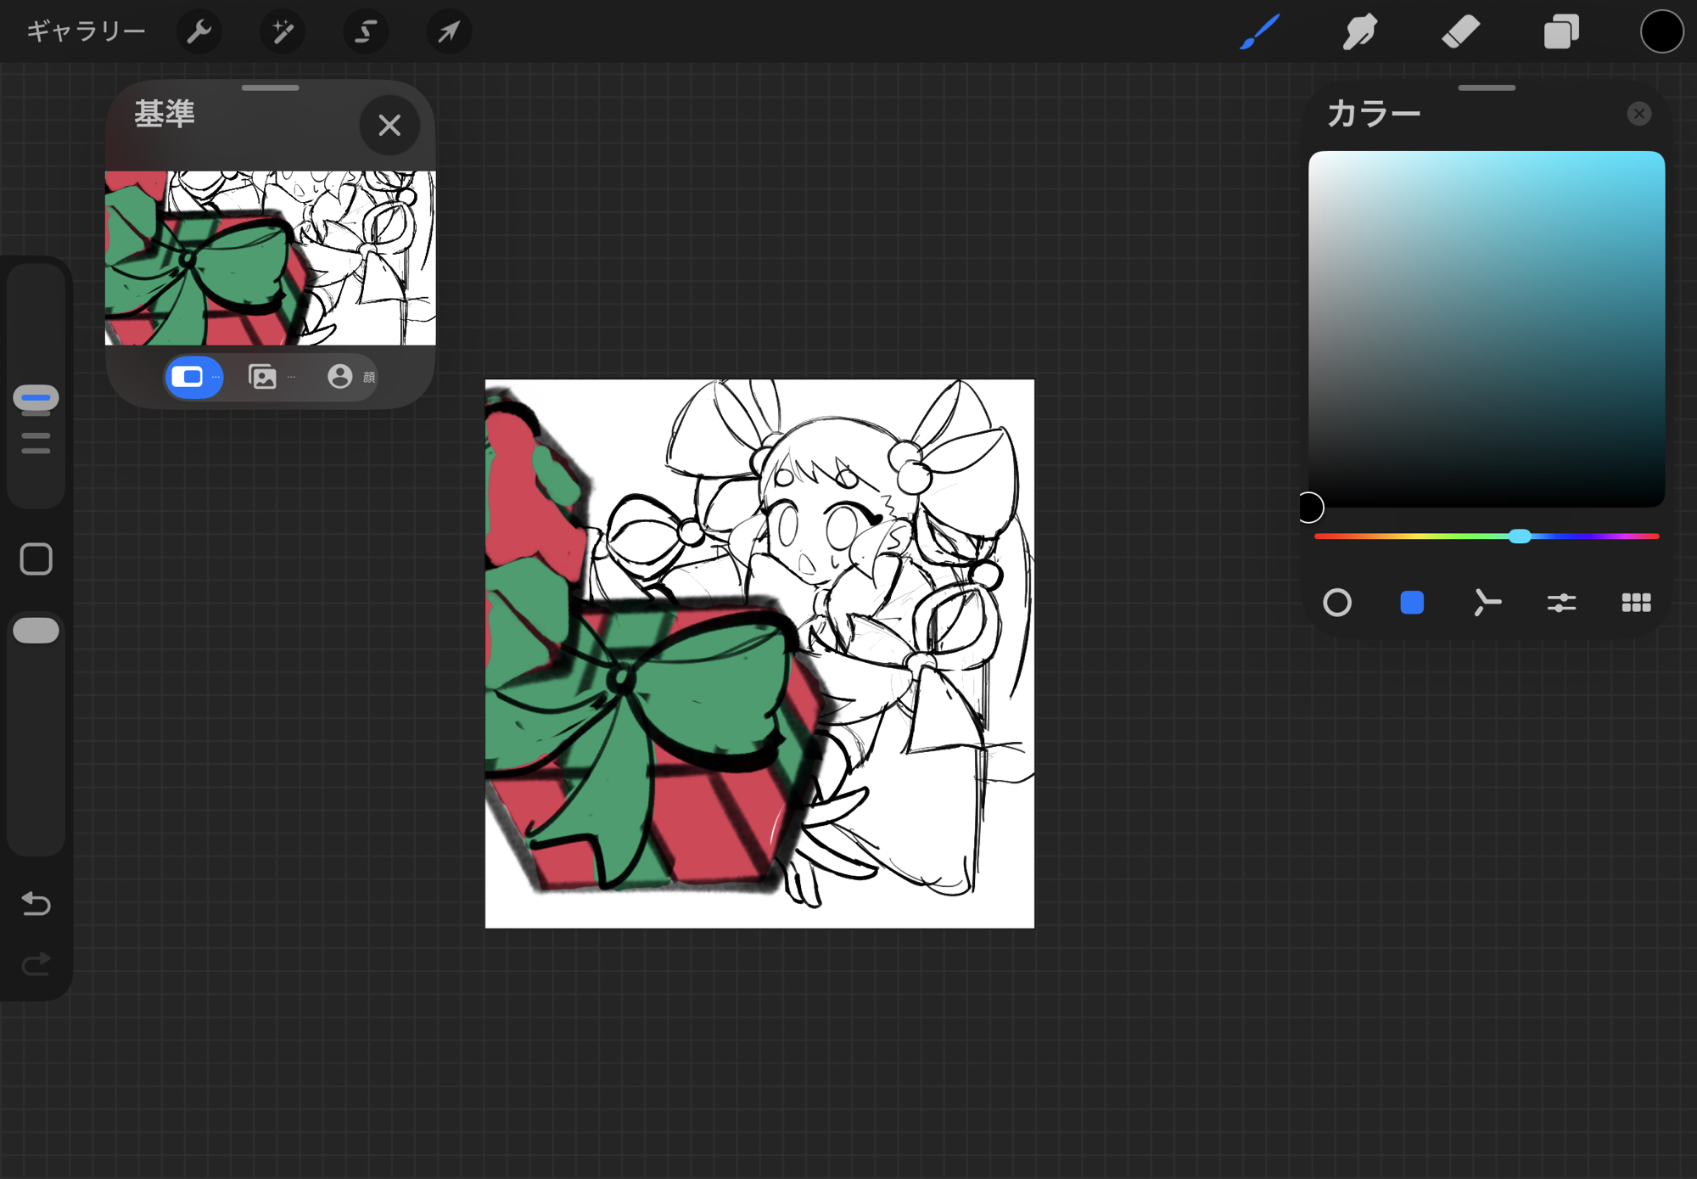Tap the undo arrow in sidebar
The image size is (1697, 1179).
pos(36,903)
